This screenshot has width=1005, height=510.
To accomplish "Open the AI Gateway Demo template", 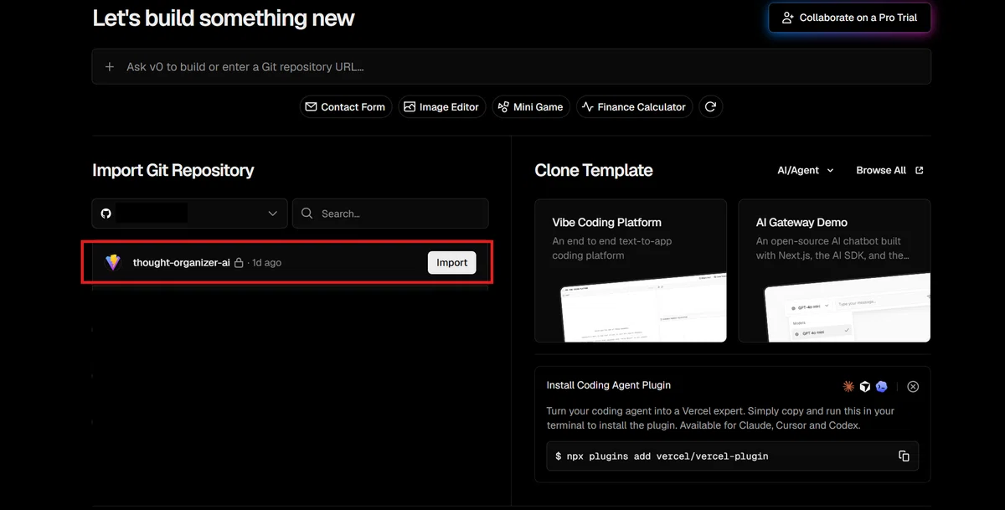I will 834,270.
